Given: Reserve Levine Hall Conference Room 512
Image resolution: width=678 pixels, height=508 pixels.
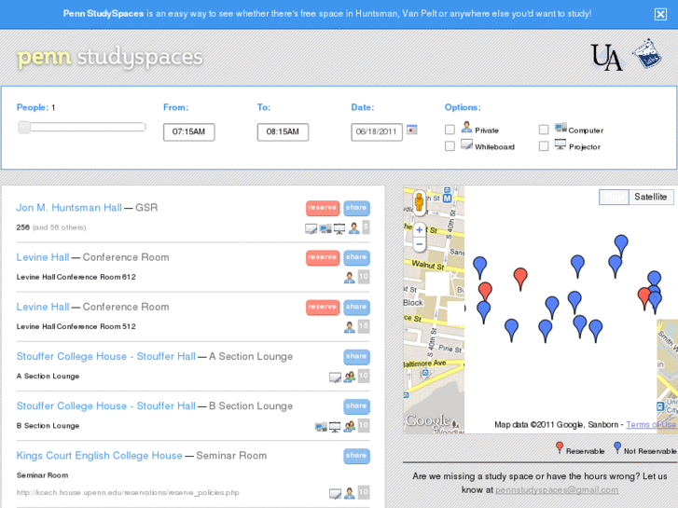Looking at the screenshot, I should (x=323, y=307).
